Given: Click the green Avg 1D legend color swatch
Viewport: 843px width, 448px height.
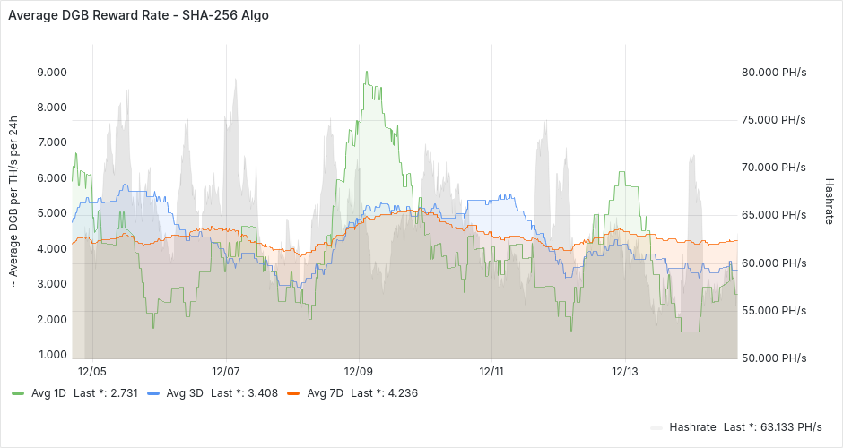Looking at the screenshot, I should click(x=17, y=393).
